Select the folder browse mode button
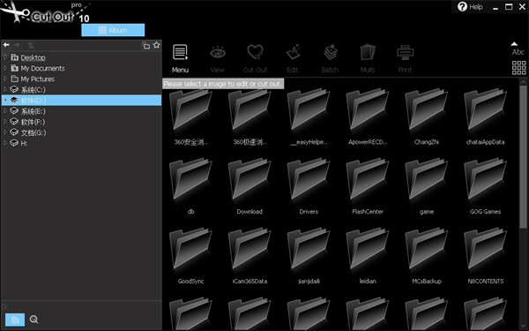The height and width of the screenshot is (331, 529). pos(15,320)
